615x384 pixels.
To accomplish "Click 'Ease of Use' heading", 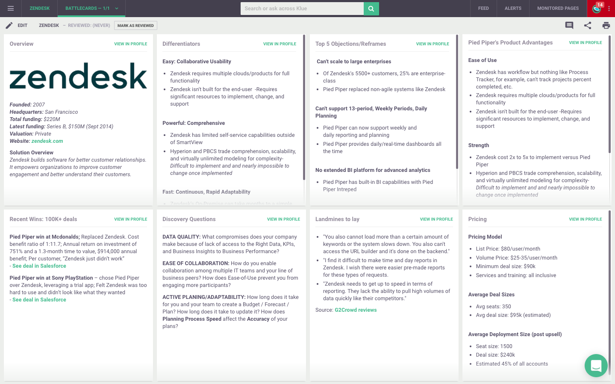I will 483,60.
